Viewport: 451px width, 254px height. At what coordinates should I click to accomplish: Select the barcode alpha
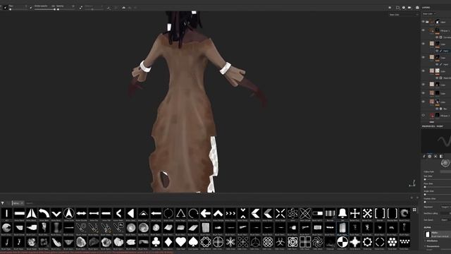point(330,213)
